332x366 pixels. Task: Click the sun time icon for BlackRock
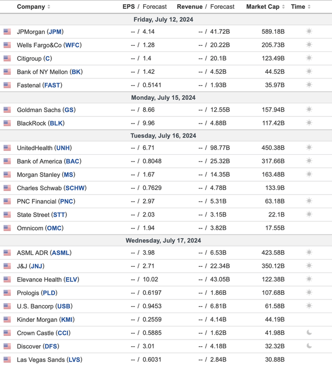pyautogui.click(x=309, y=123)
